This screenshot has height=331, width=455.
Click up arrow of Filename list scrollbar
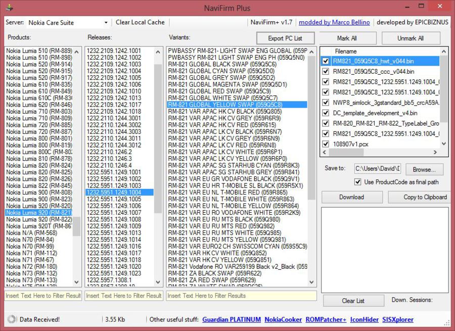point(444,52)
